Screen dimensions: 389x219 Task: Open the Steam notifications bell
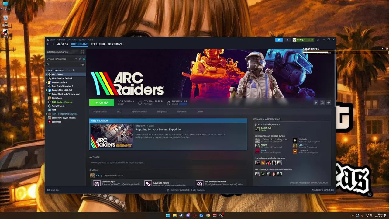pyautogui.click(x=287, y=40)
